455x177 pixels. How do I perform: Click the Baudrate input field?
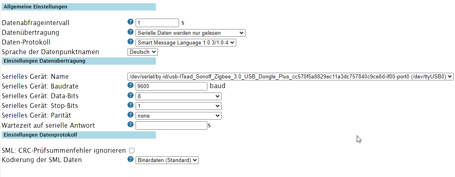tap(171, 86)
